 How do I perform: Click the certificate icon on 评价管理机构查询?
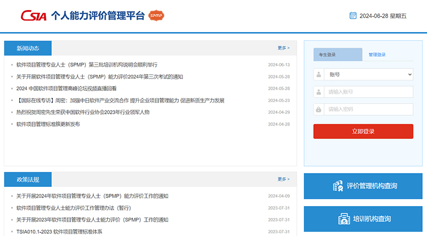click(x=337, y=186)
